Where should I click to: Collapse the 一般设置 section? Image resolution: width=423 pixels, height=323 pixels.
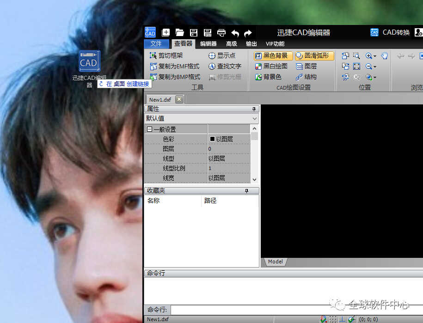(149, 129)
